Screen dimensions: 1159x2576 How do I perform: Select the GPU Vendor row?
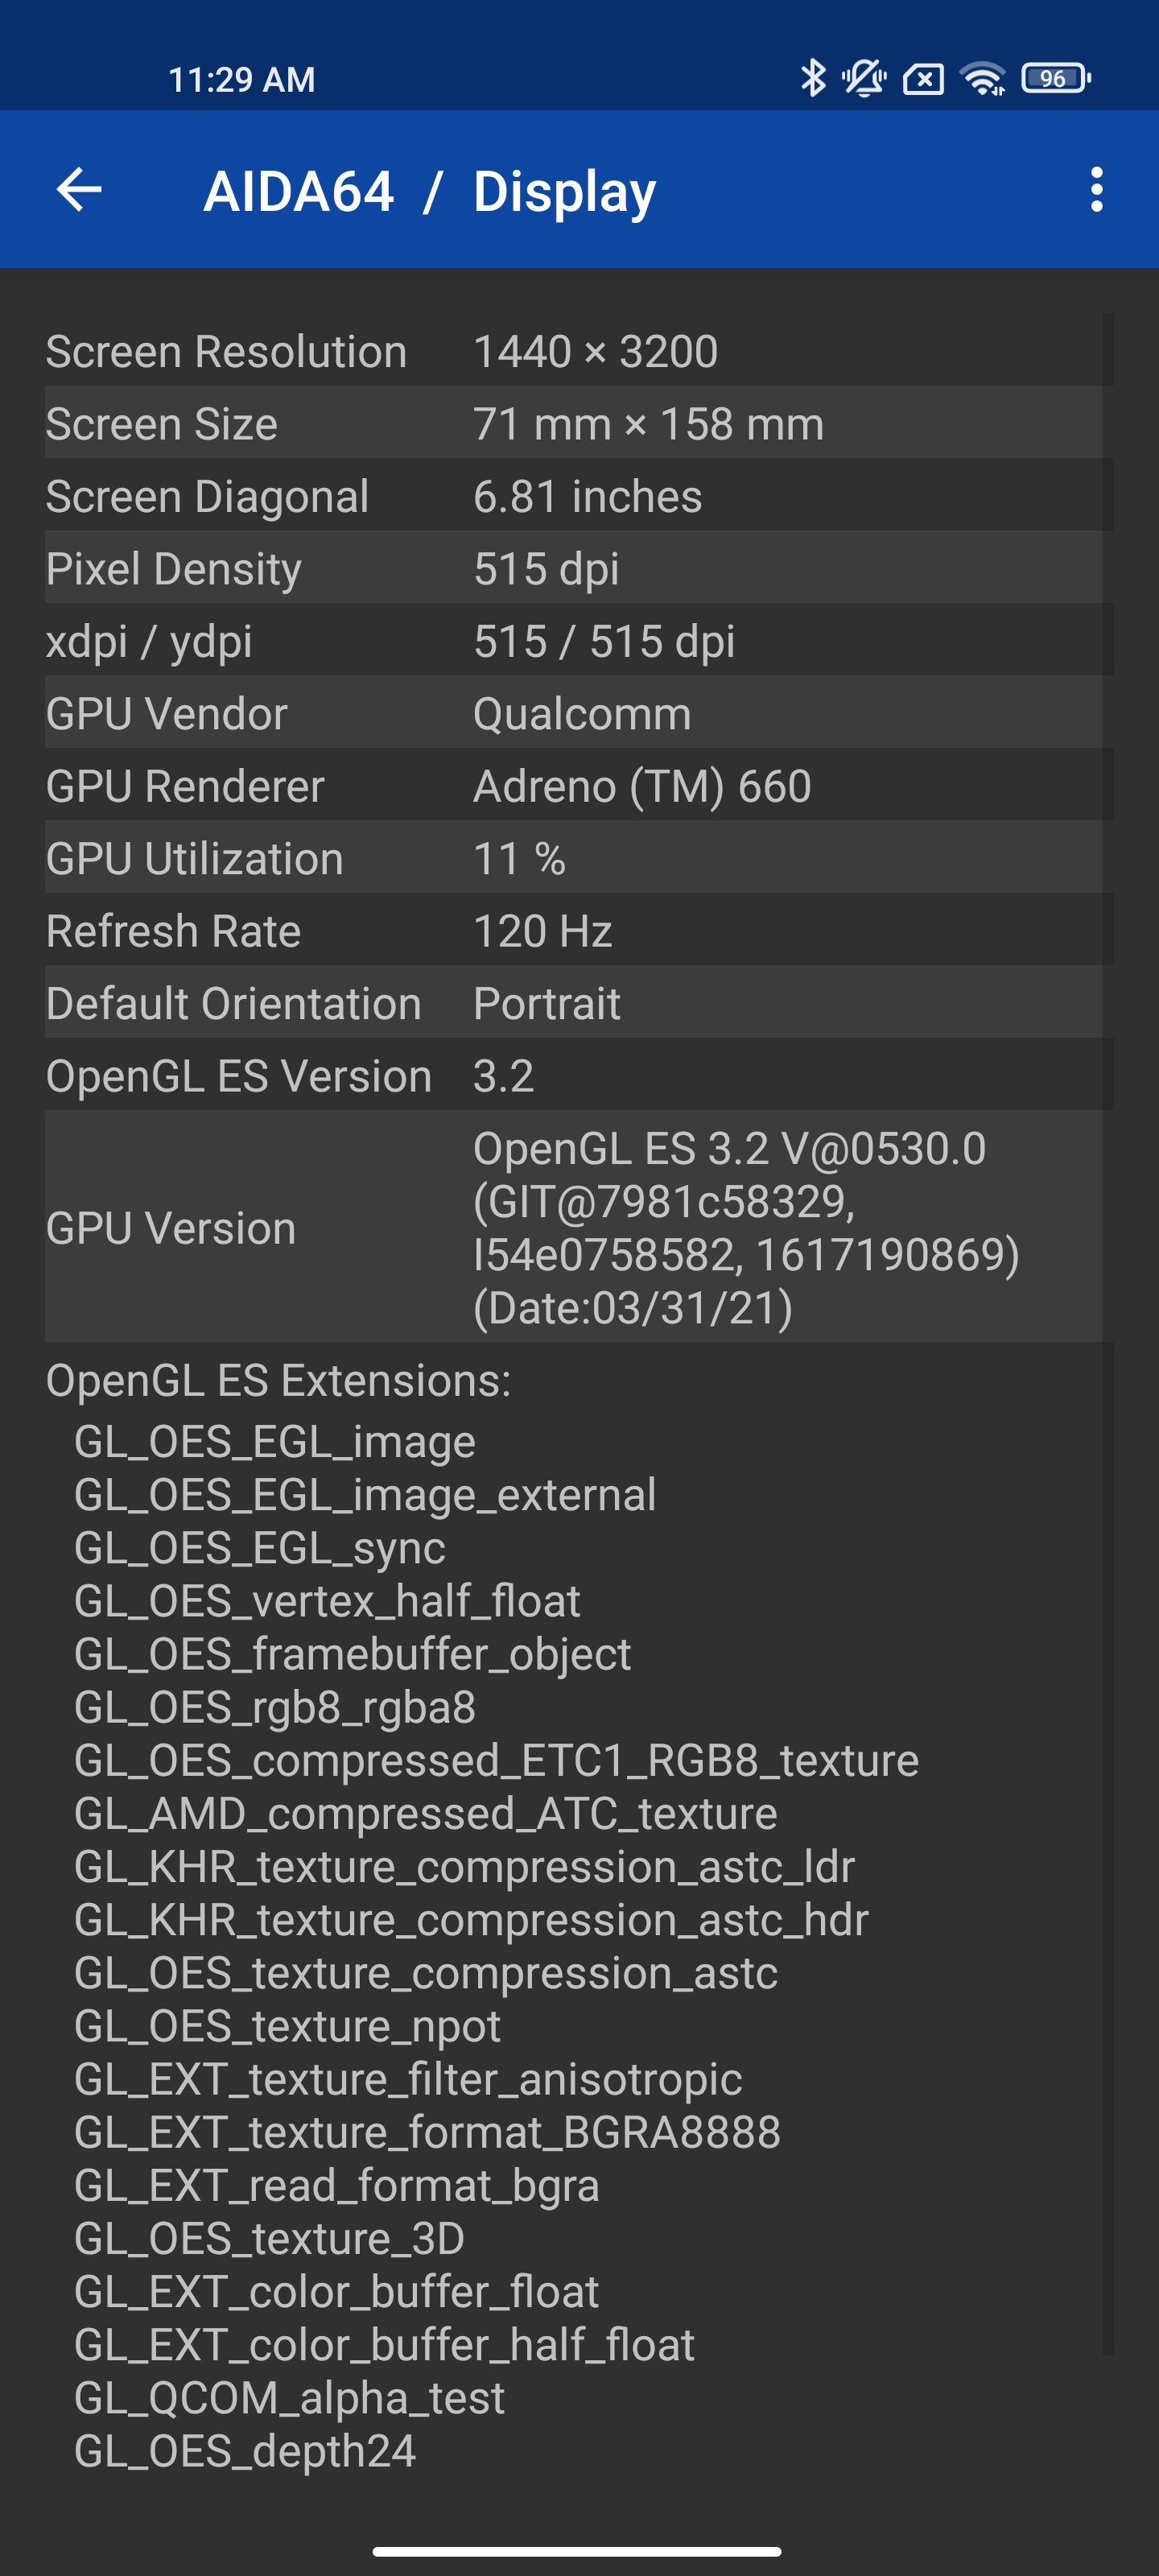574,714
